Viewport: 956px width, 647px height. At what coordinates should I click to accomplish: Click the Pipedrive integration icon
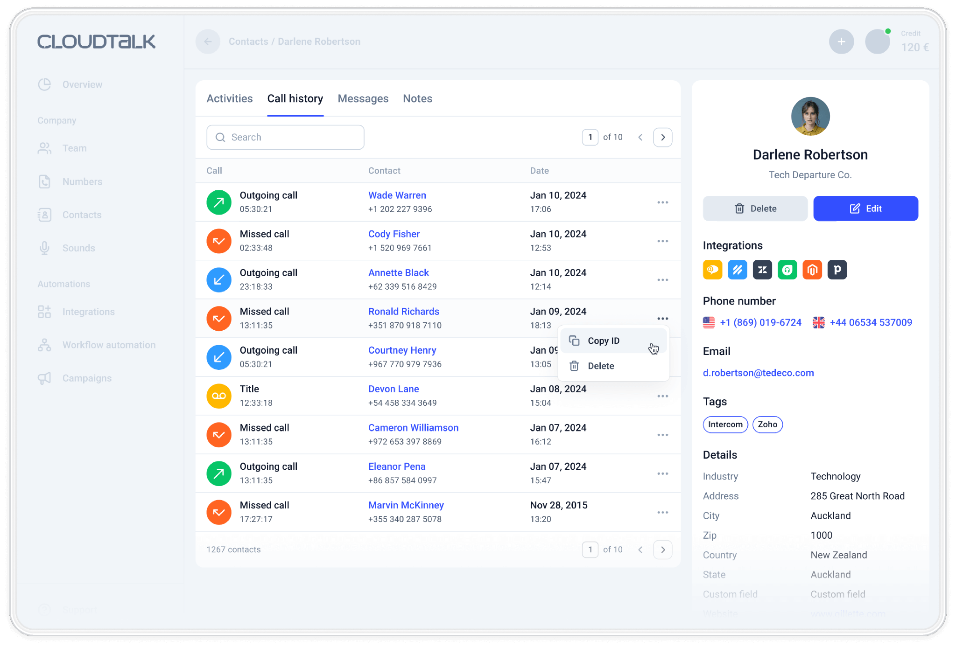tap(837, 270)
